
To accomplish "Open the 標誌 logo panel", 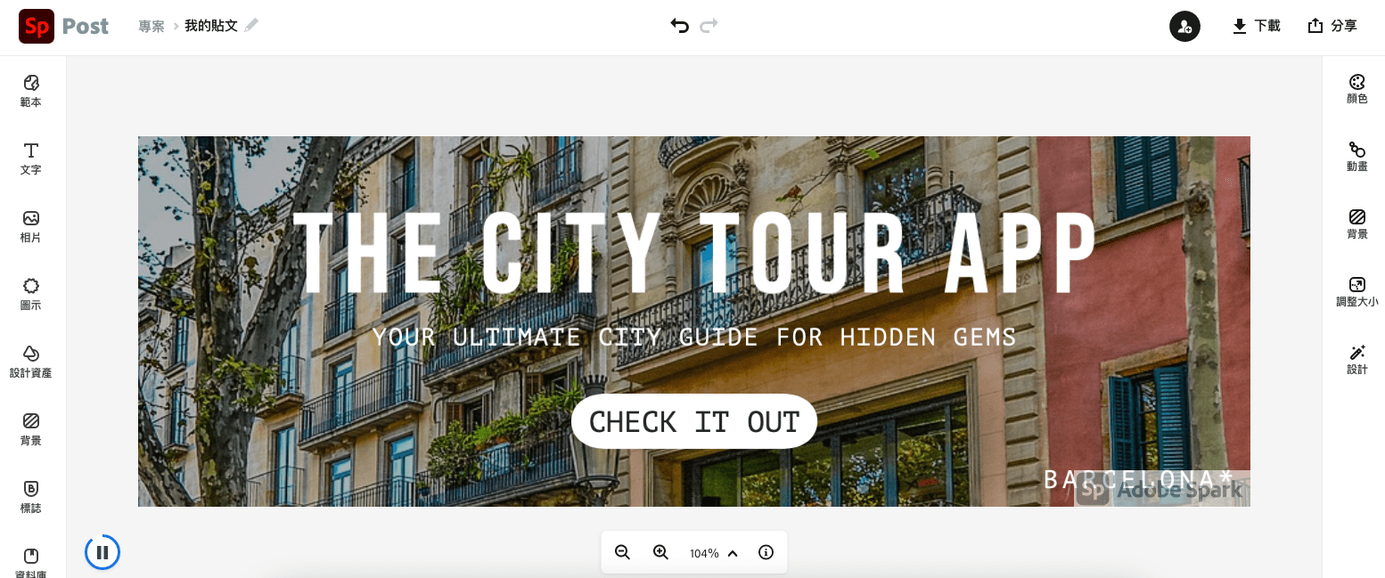I will [x=31, y=497].
